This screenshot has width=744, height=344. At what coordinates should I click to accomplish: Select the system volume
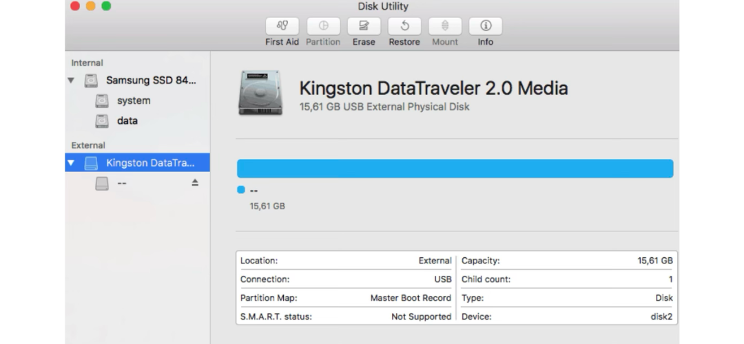[133, 101]
